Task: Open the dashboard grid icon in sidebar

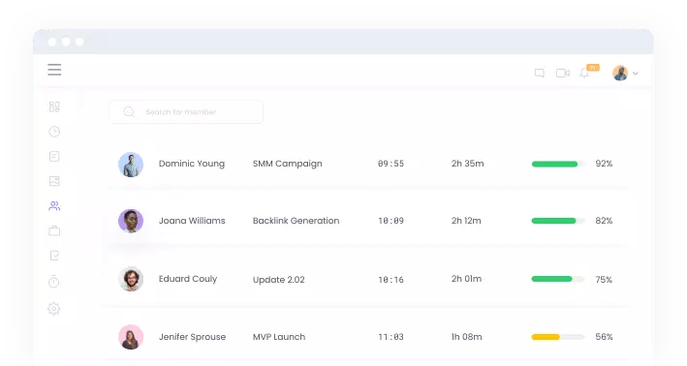Action: tap(54, 107)
